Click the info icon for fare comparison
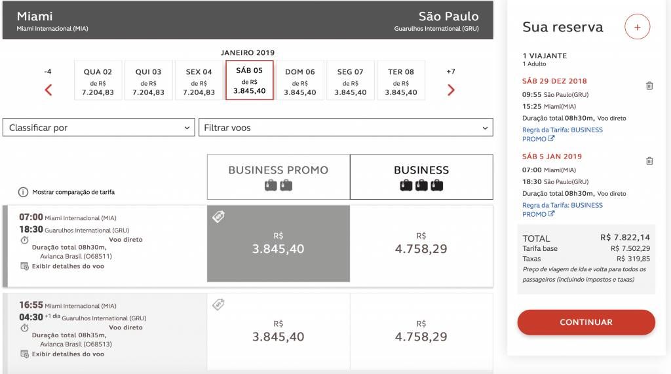 click(x=23, y=192)
